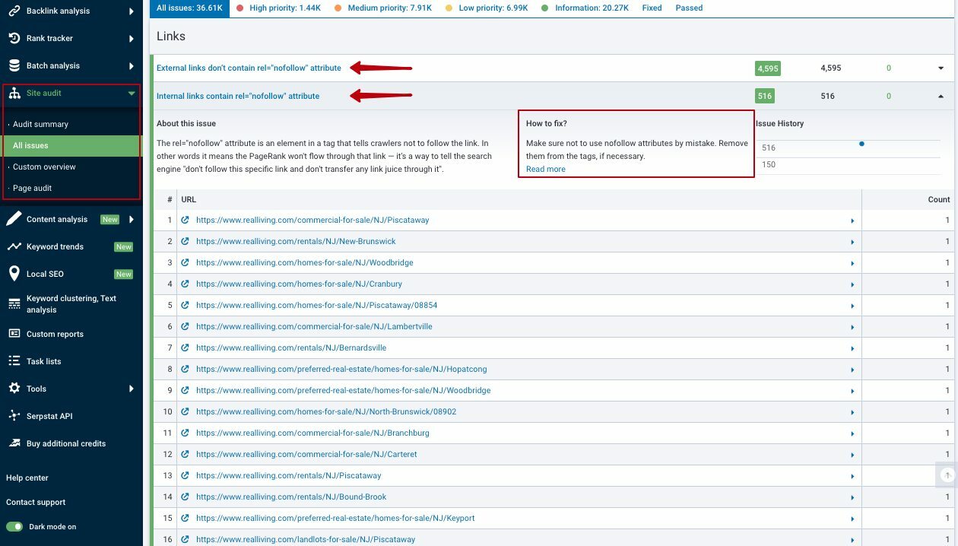This screenshot has height=546, width=958.
Task: Expand the Backlink analysis submenu arrow
Action: (x=132, y=11)
